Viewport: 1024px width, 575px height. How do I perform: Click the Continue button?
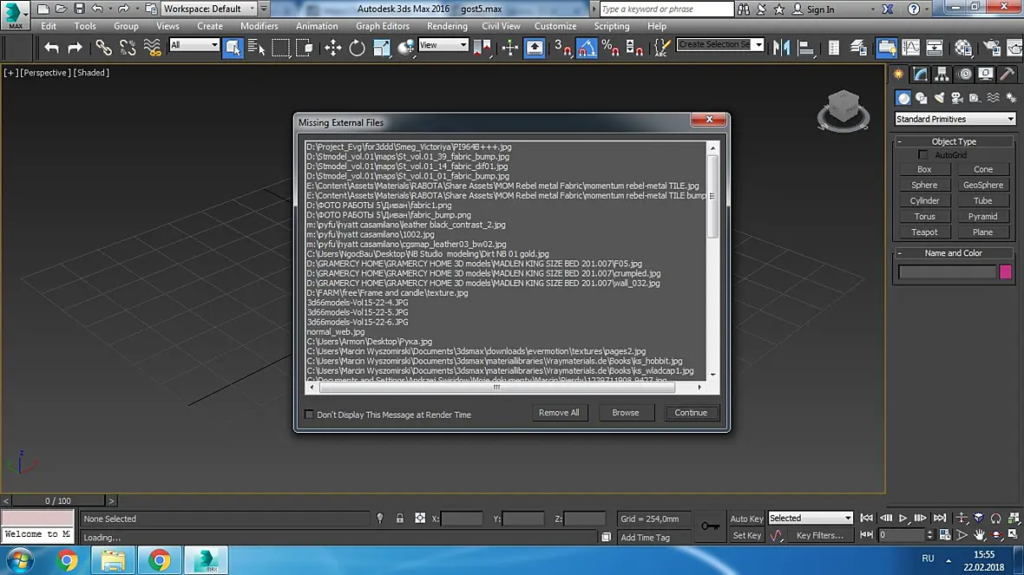(x=691, y=413)
